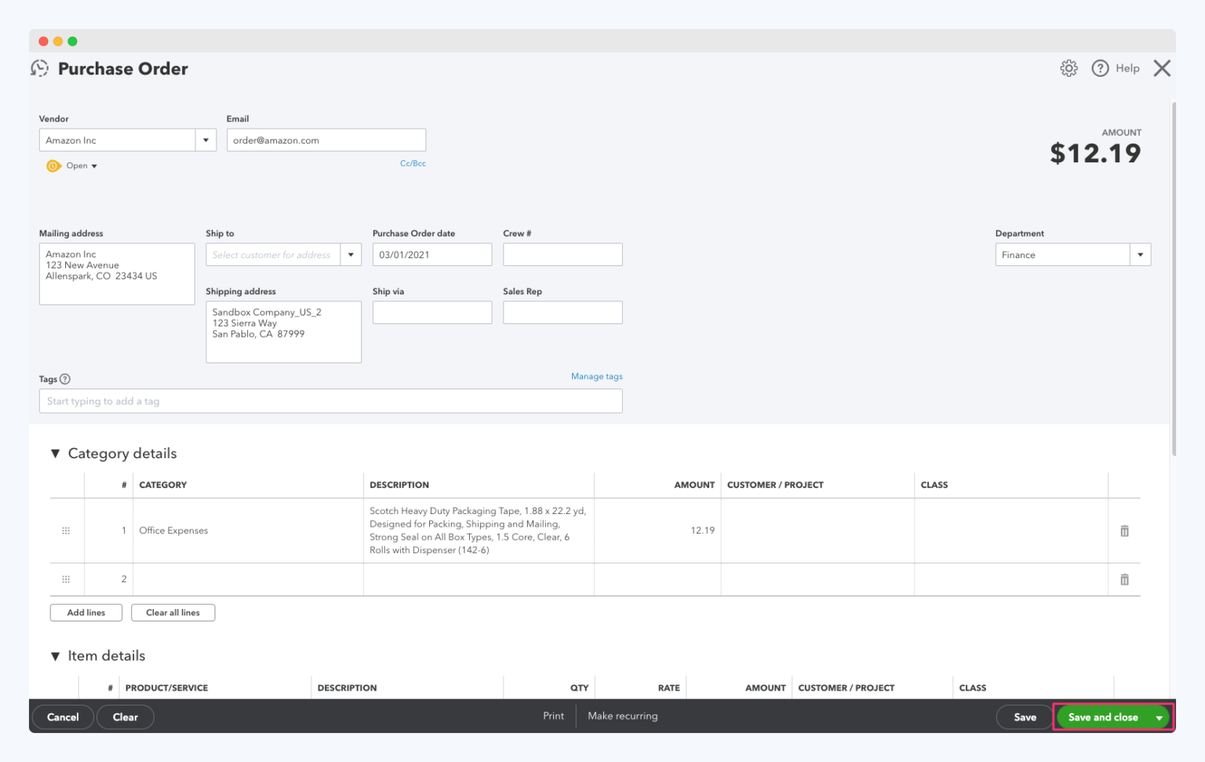Open the settings gear icon
Screen dimensions: 1205x762
1068,68
